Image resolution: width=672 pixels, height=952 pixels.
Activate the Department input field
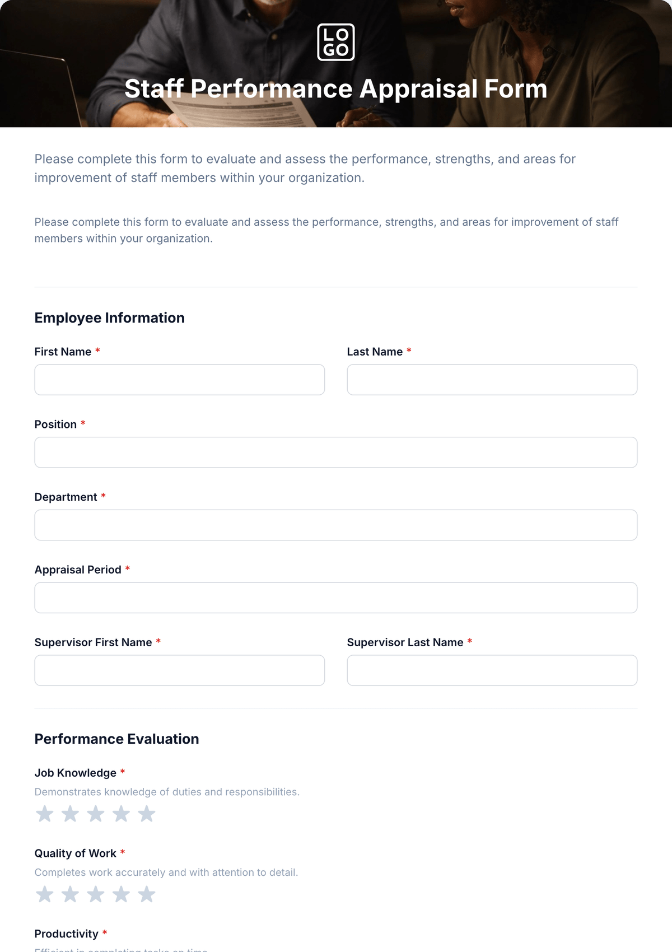pos(336,525)
